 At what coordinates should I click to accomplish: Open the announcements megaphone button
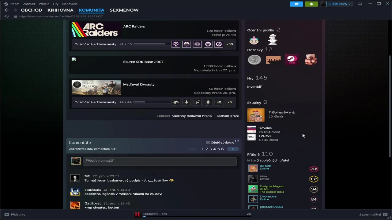(x=296, y=4)
